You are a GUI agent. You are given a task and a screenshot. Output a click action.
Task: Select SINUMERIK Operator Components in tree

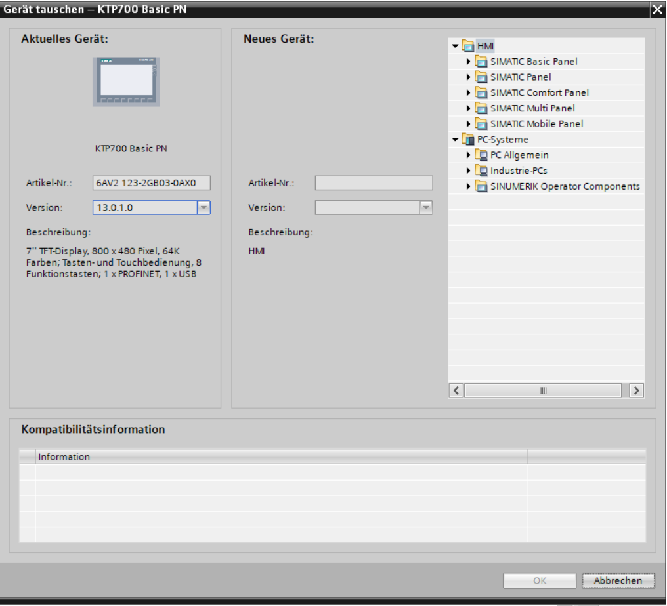(x=565, y=186)
